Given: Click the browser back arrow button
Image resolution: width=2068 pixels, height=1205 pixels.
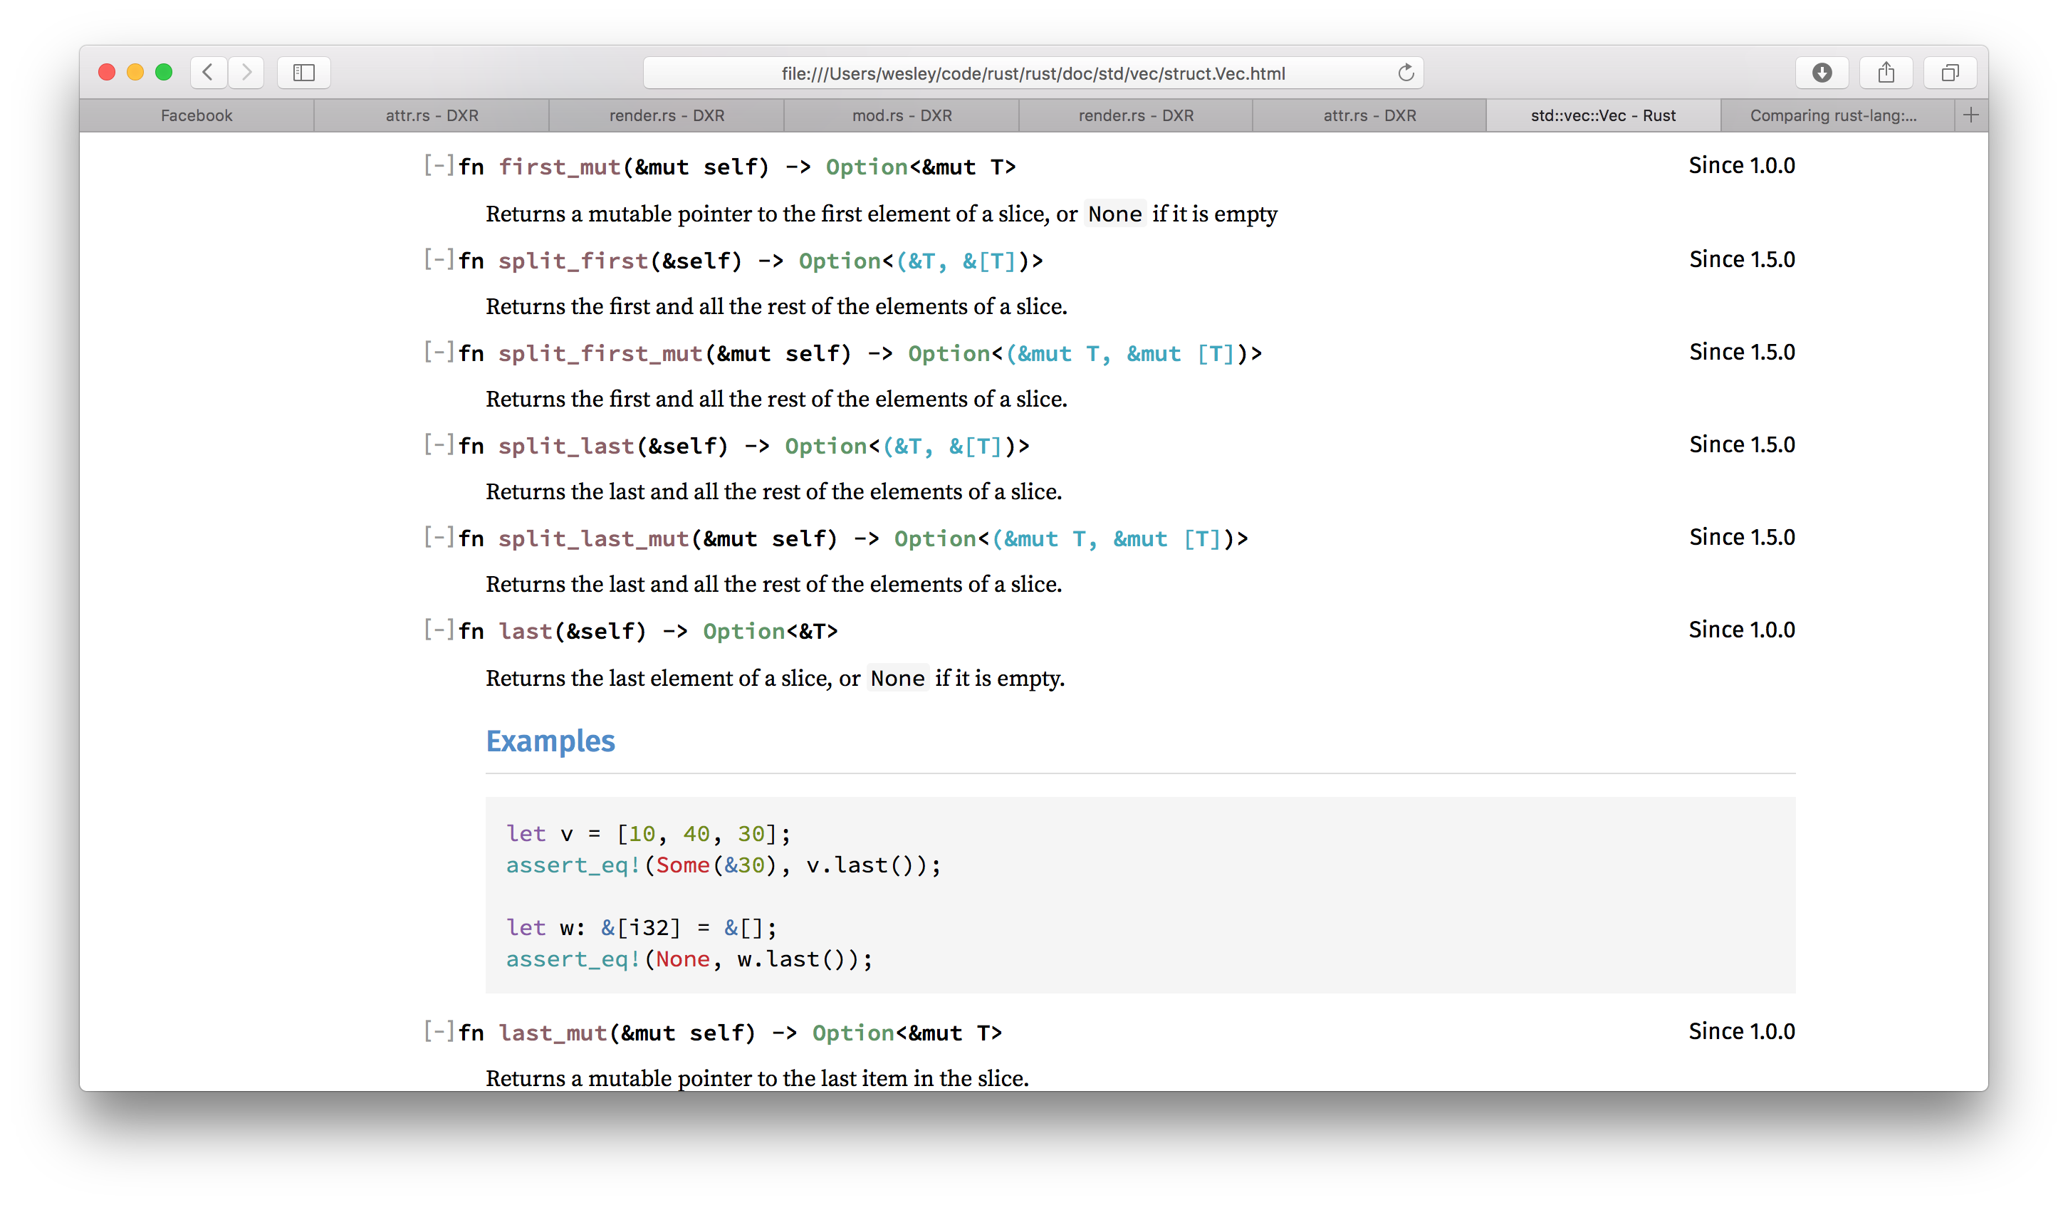Looking at the screenshot, I should pos(209,72).
